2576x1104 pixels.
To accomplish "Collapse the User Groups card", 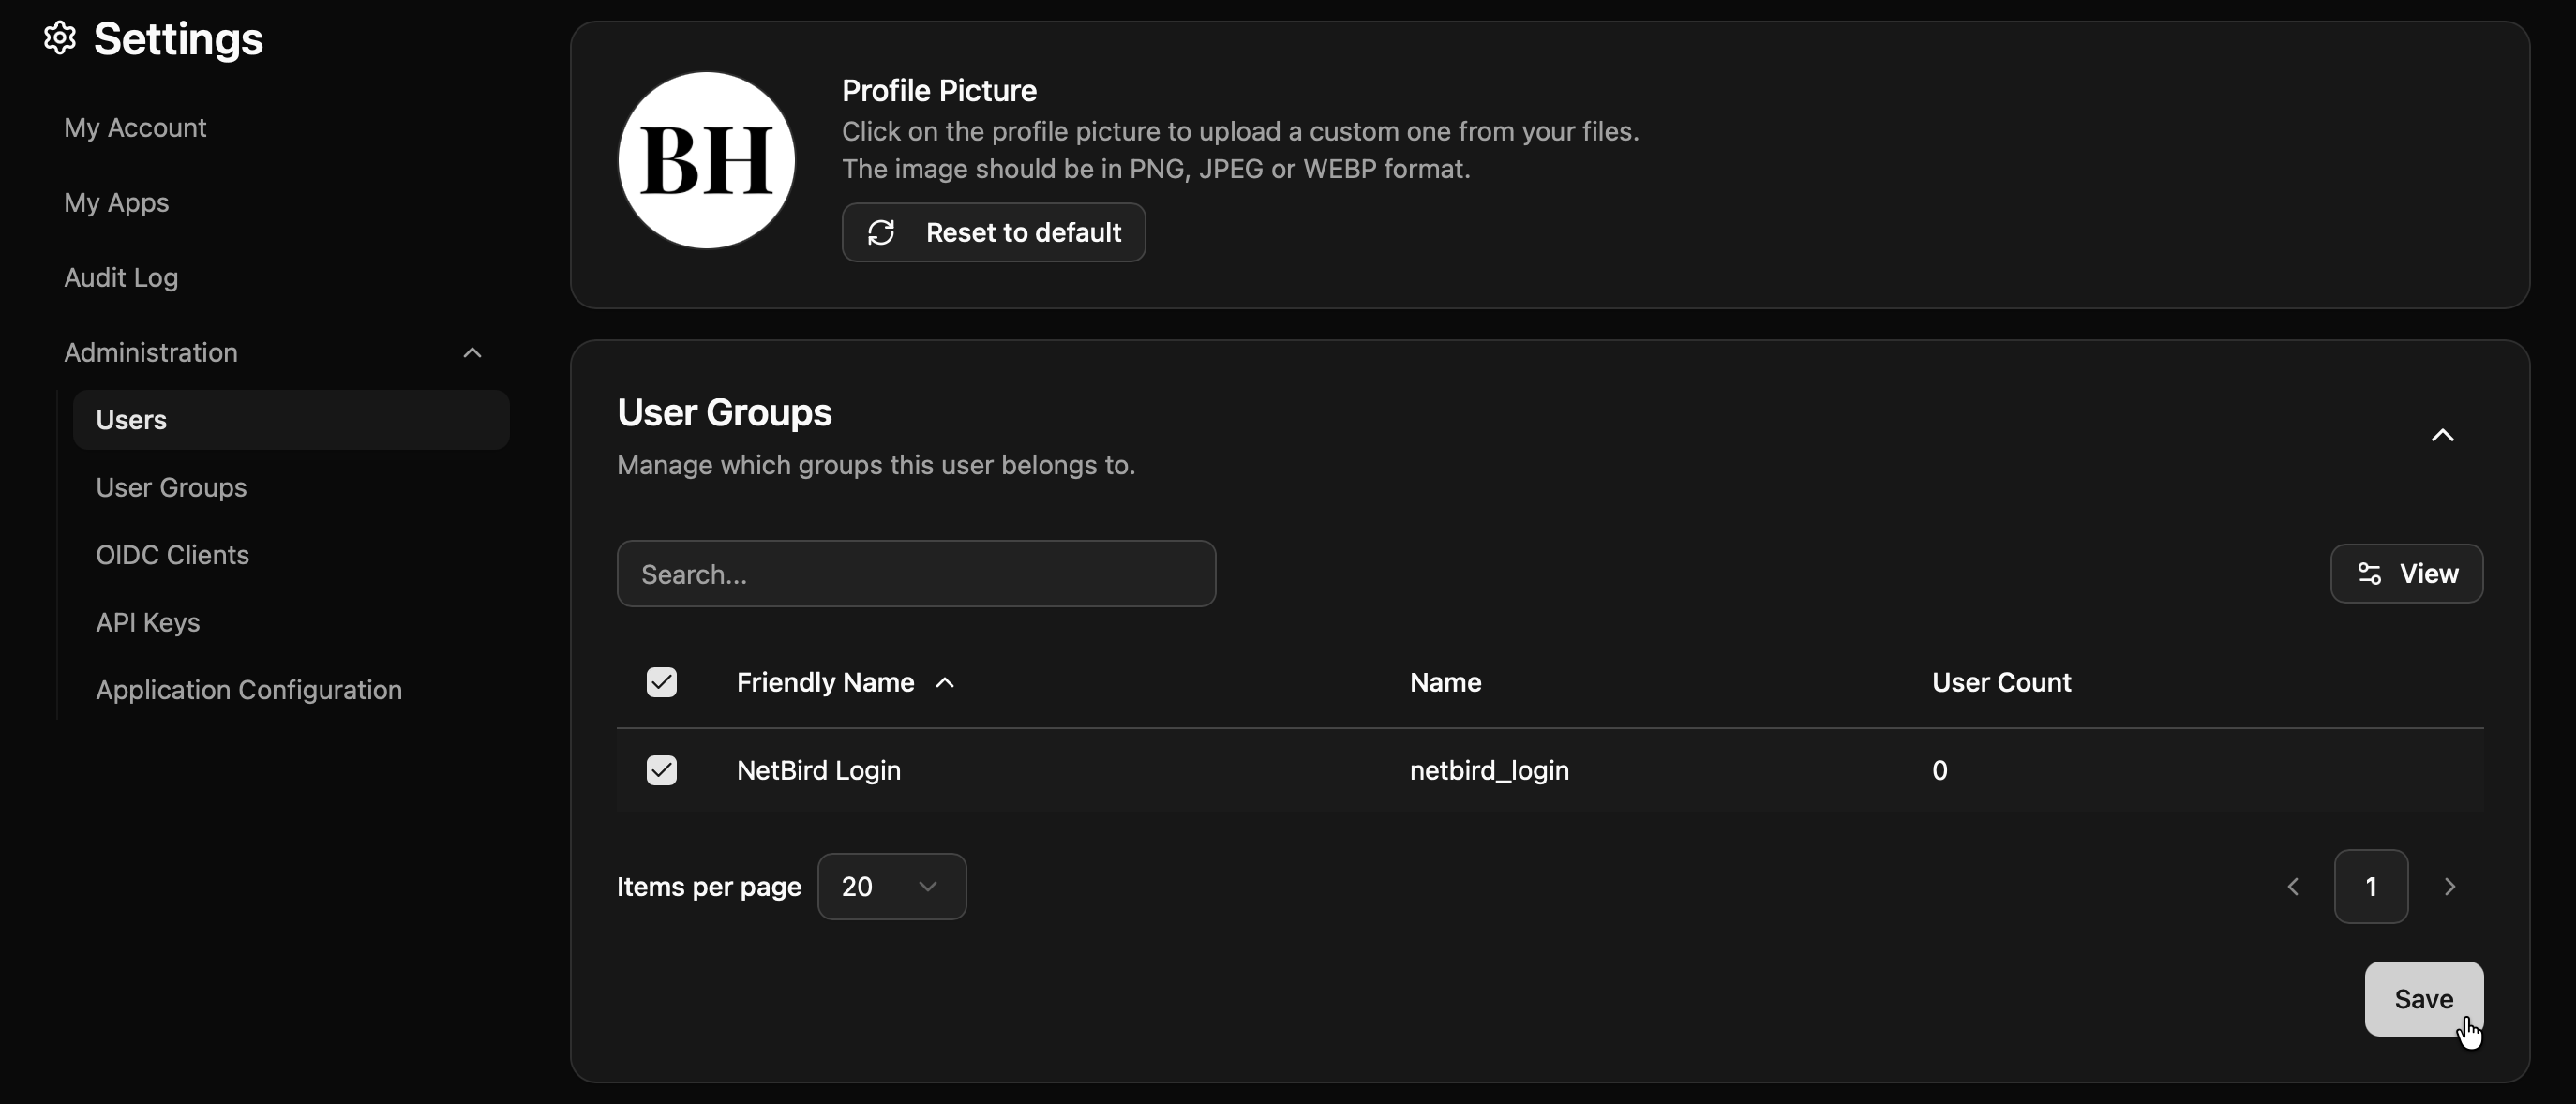I will [x=2443, y=435].
